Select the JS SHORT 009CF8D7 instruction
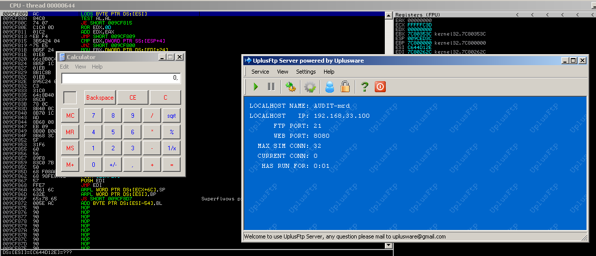This screenshot has height=256, width=596. coord(107,199)
